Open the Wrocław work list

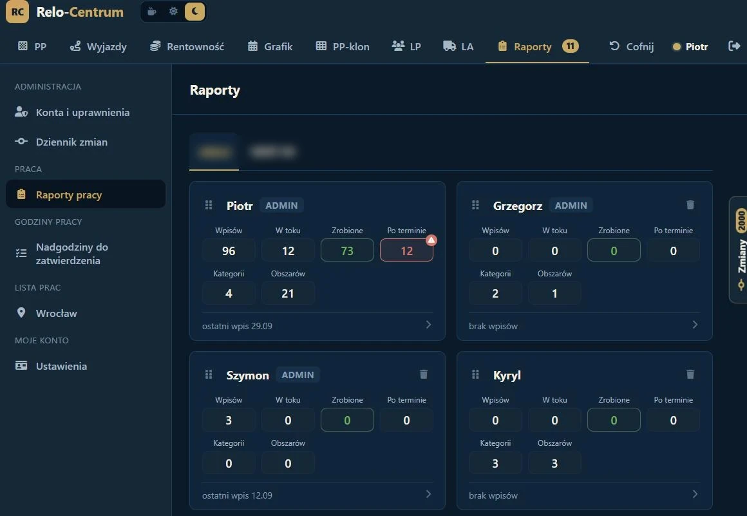click(x=86, y=313)
